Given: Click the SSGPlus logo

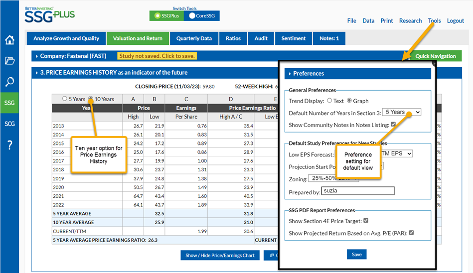Looking at the screenshot, I should (x=50, y=15).
